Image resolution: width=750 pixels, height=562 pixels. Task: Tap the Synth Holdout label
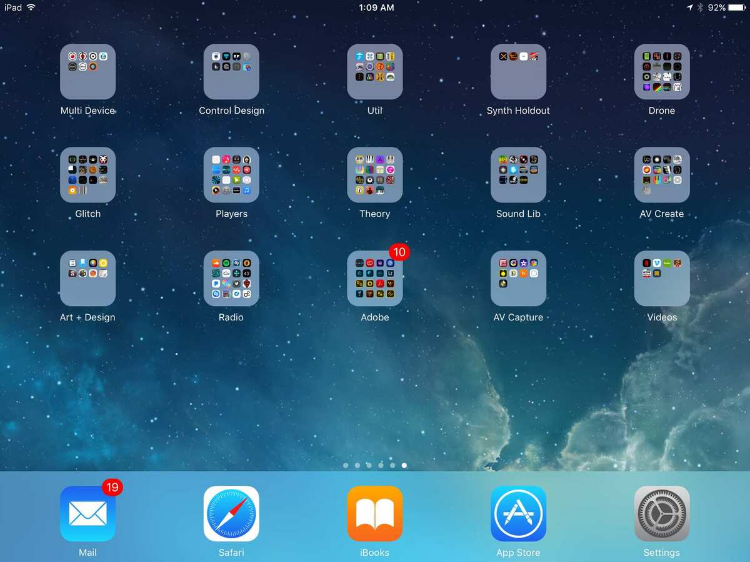point(518,111)
